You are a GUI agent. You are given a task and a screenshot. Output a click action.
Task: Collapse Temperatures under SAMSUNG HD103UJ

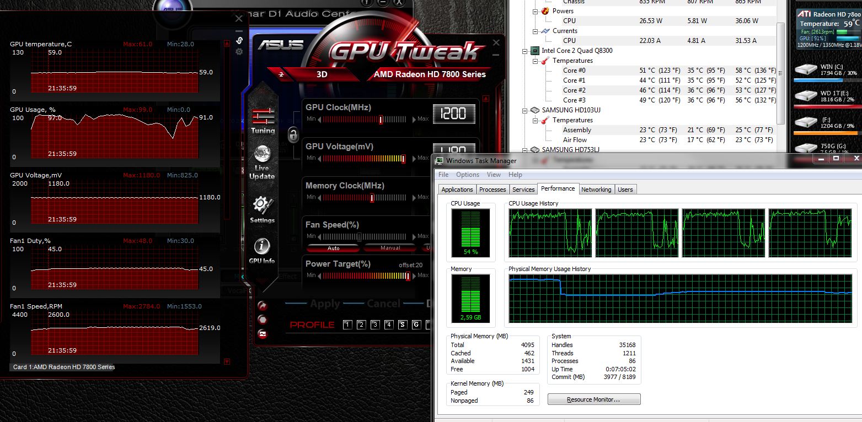534,120
